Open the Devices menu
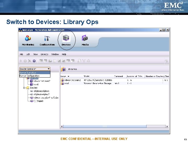The height and width of the screenshot is (141, 188). [x=44, y=54]
